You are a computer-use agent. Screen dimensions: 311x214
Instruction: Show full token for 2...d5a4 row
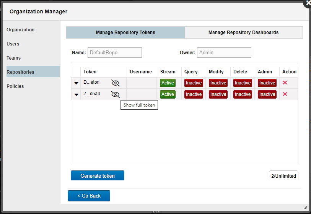(116, 94)
